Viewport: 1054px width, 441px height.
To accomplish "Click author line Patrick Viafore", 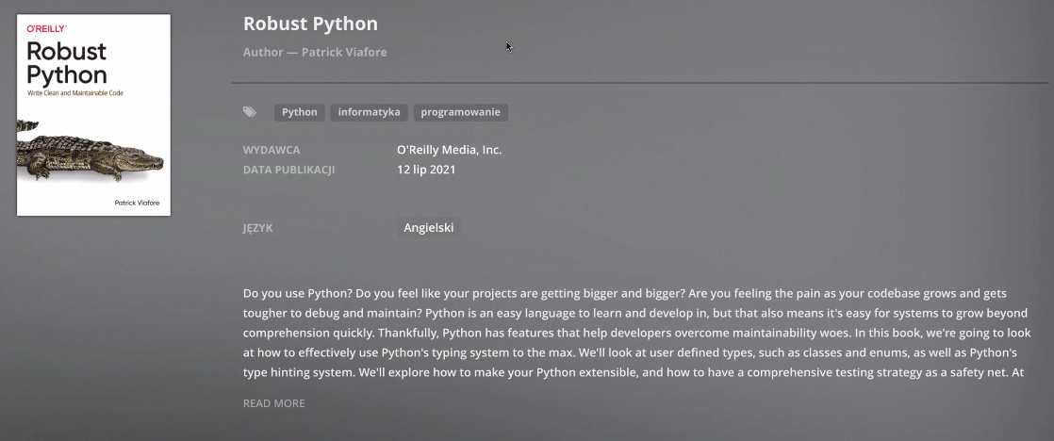I will 315,52.
